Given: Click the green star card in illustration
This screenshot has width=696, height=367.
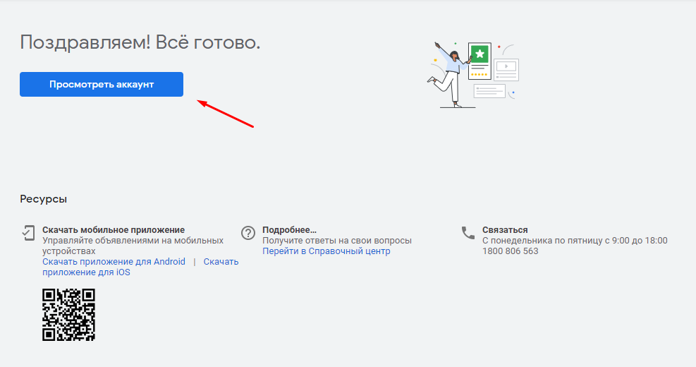Looking at the screenshot, I should pos(480,57).
